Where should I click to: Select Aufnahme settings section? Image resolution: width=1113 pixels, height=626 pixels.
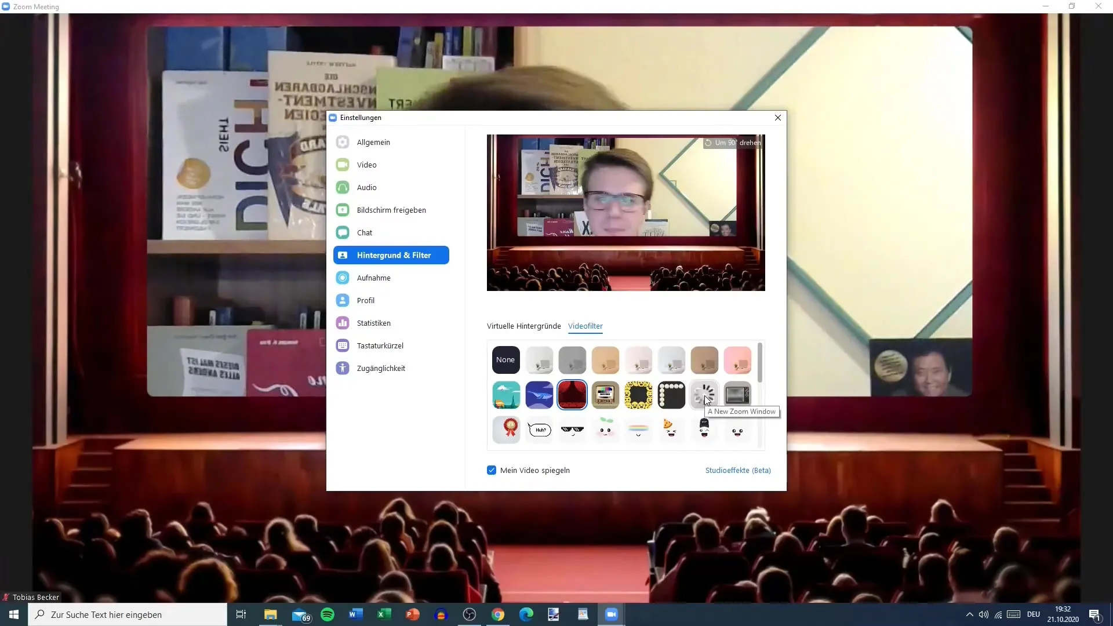[373, 278]
